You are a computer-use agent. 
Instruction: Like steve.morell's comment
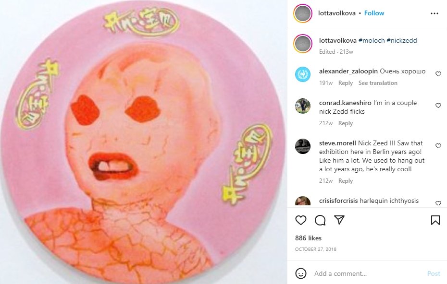438,146
